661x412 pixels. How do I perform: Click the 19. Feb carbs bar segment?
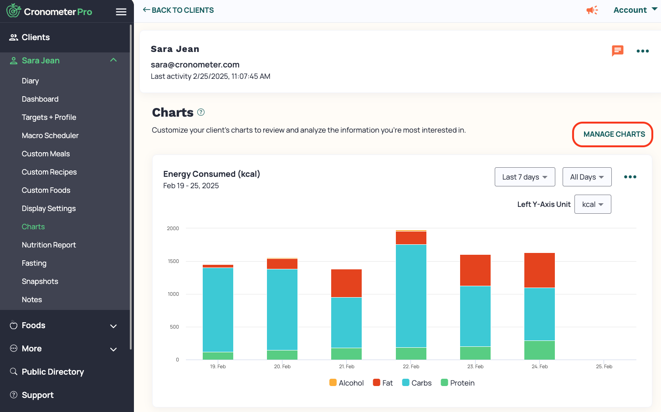coord(218,310)
